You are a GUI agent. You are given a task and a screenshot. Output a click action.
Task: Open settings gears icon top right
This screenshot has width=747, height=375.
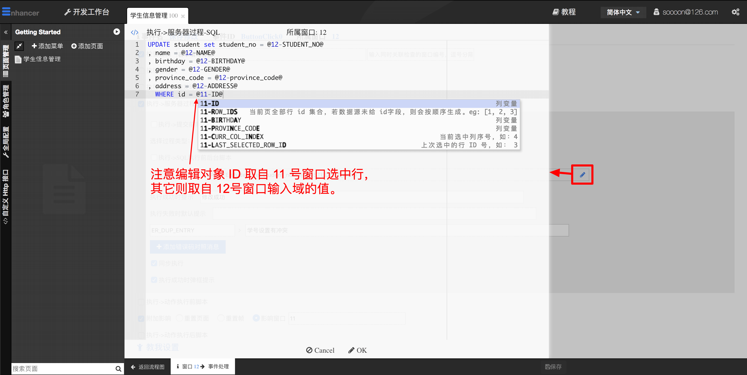(x=735, y=12)
